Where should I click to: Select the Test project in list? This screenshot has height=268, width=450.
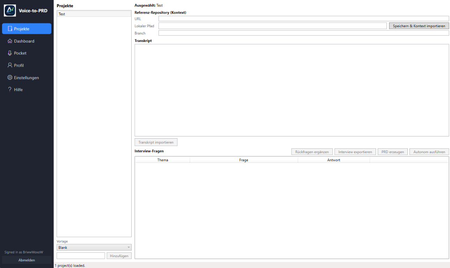(x=94, y=14)
